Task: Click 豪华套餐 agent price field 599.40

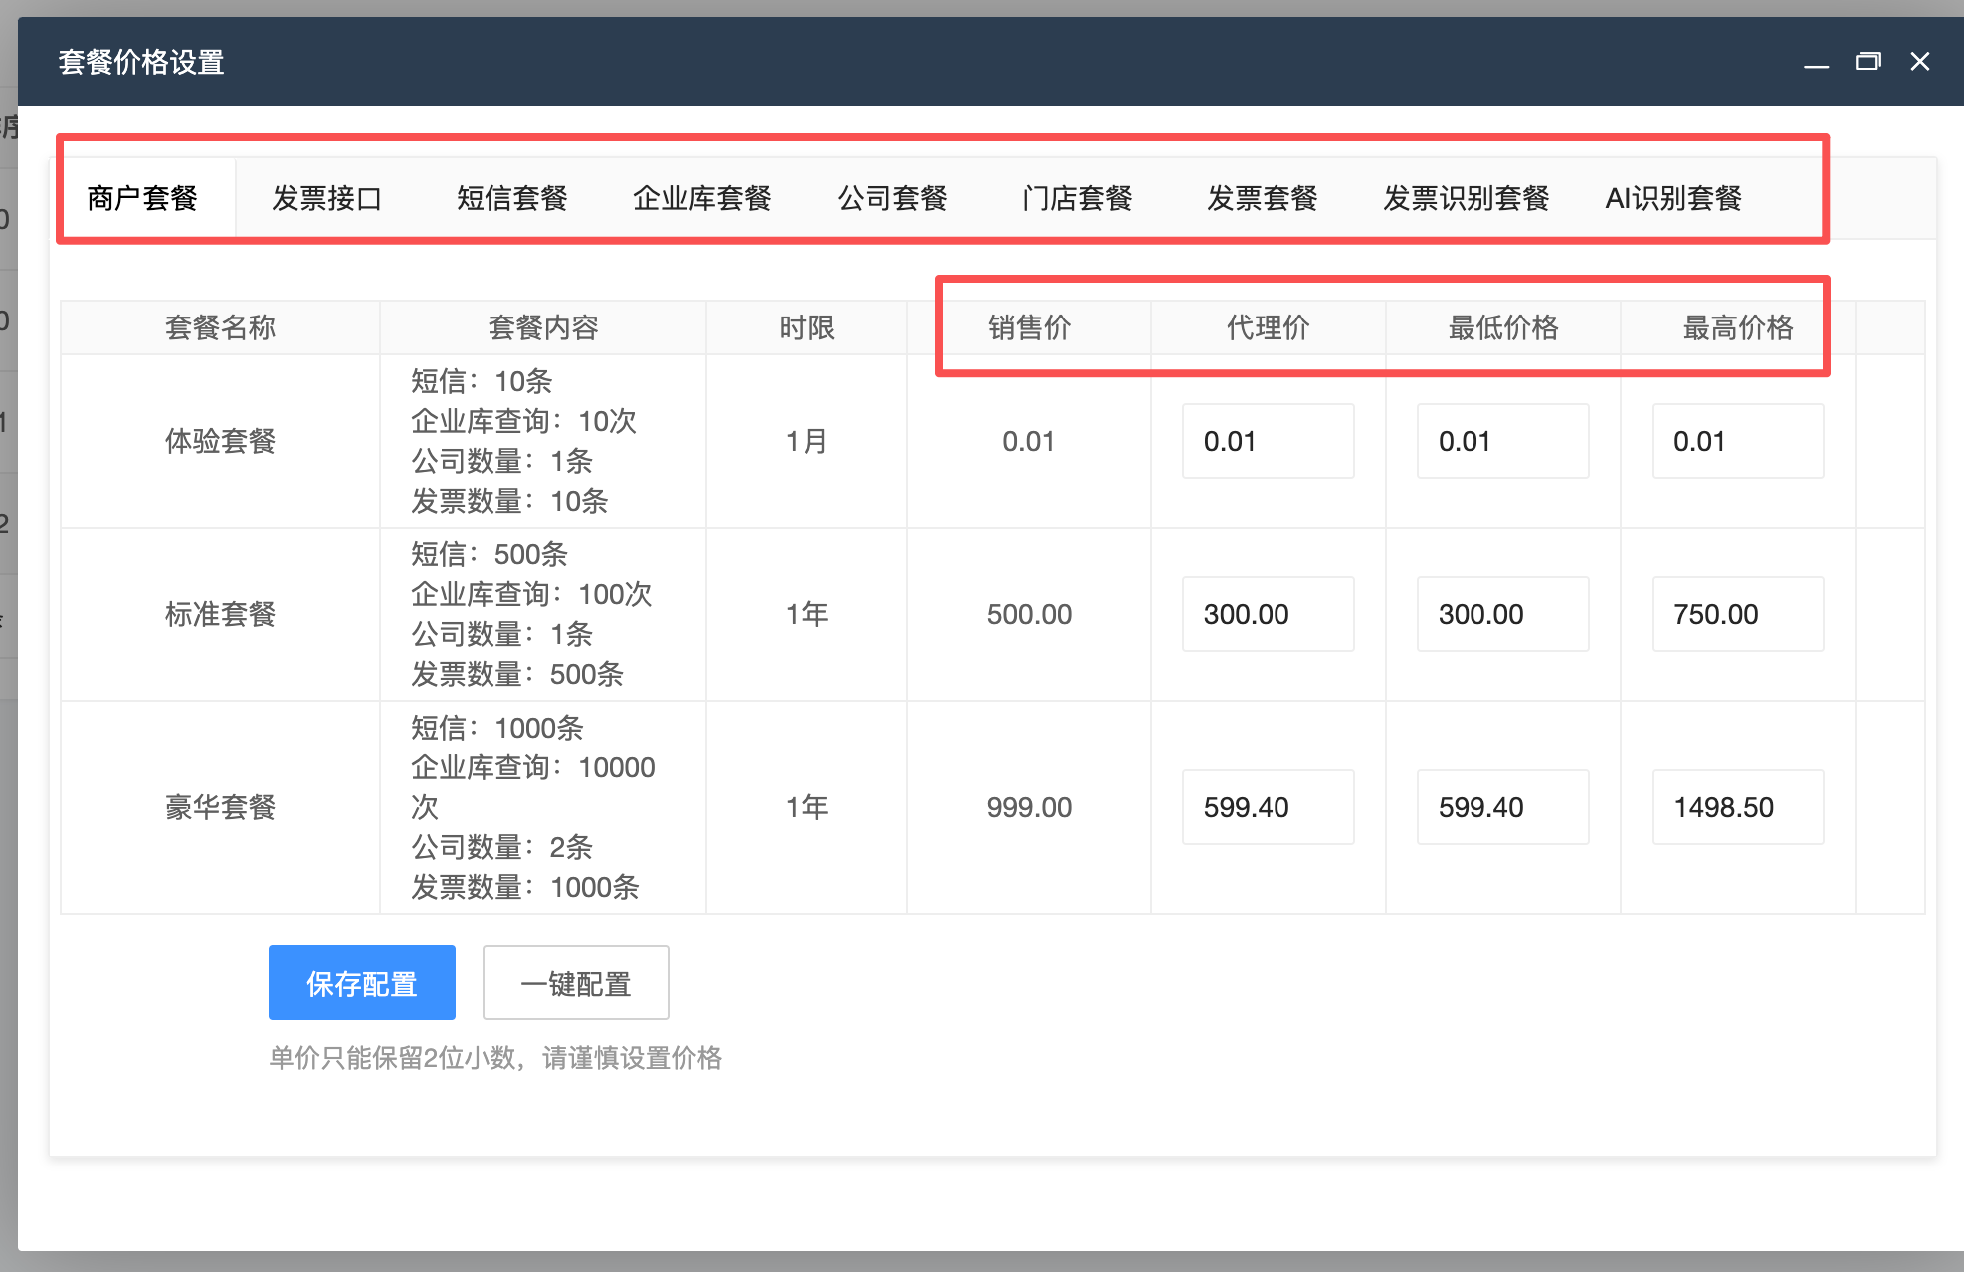Action: point(1268,807)
